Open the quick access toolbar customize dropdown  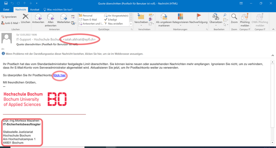coord(37,3)
